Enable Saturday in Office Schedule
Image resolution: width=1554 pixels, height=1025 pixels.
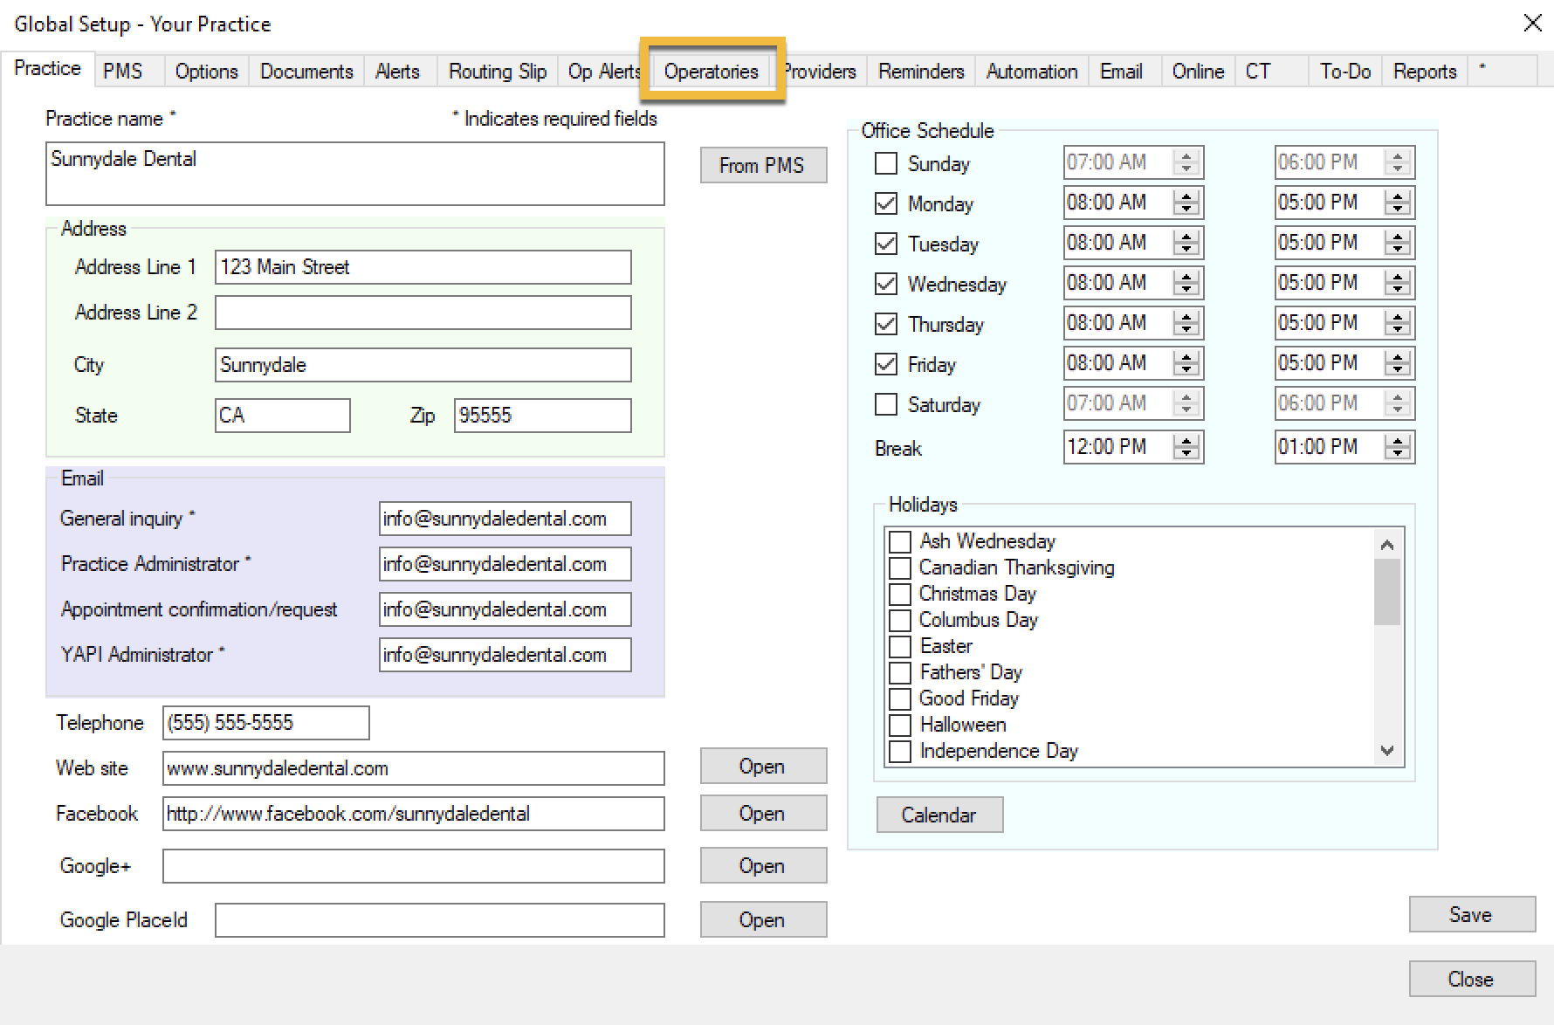(886, 404)
